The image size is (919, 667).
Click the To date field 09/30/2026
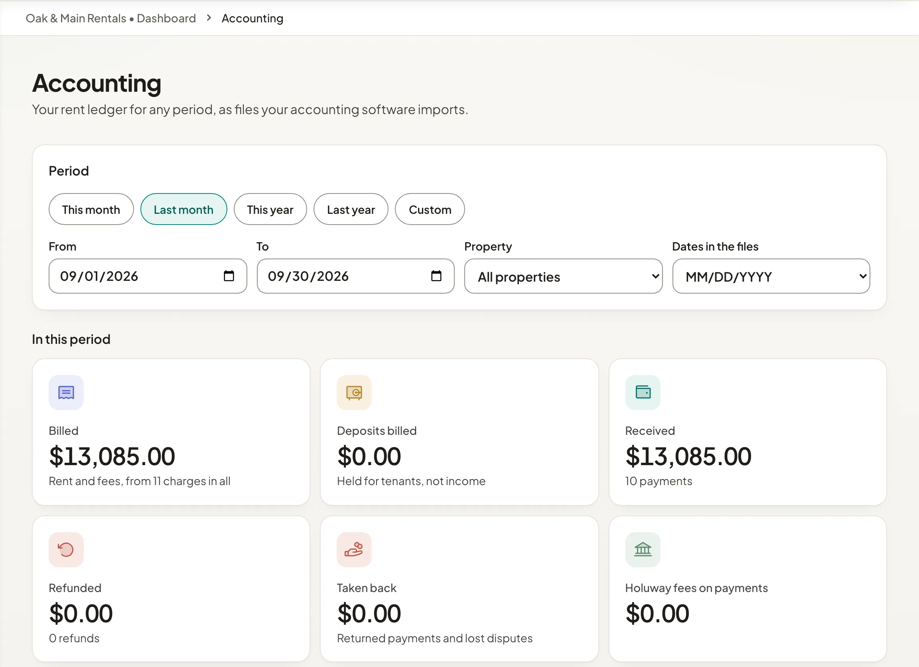coord(355,276)
